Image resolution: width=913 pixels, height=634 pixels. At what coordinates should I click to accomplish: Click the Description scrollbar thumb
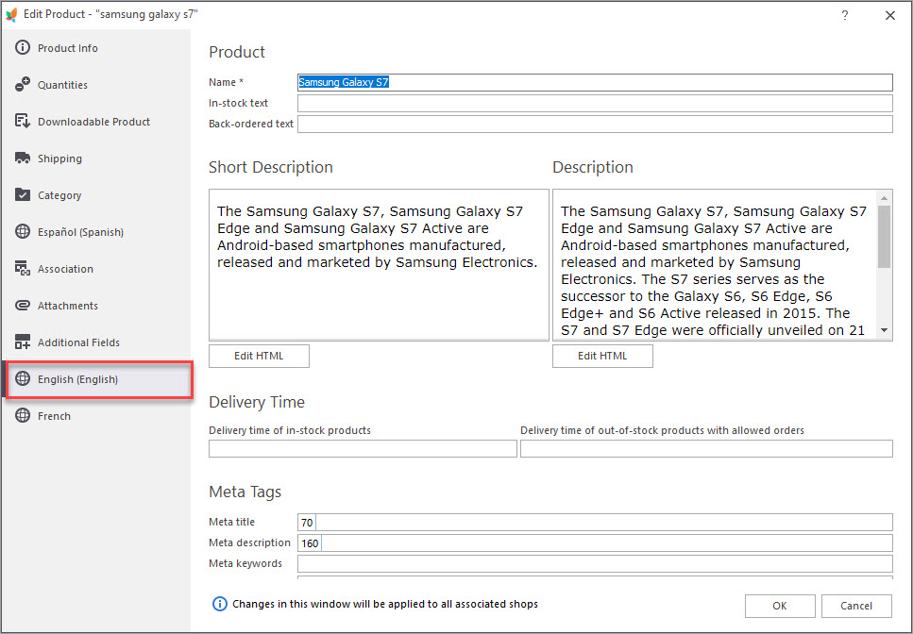click(885, 237)
